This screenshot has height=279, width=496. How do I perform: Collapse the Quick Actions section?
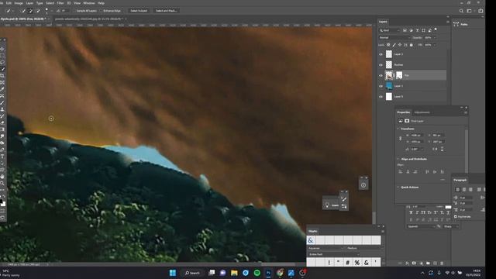(x=398, y=188)
